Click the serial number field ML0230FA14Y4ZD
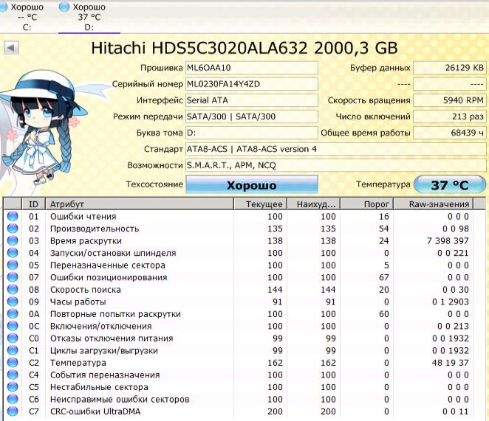489x421 pixels. tap(252, 84)
